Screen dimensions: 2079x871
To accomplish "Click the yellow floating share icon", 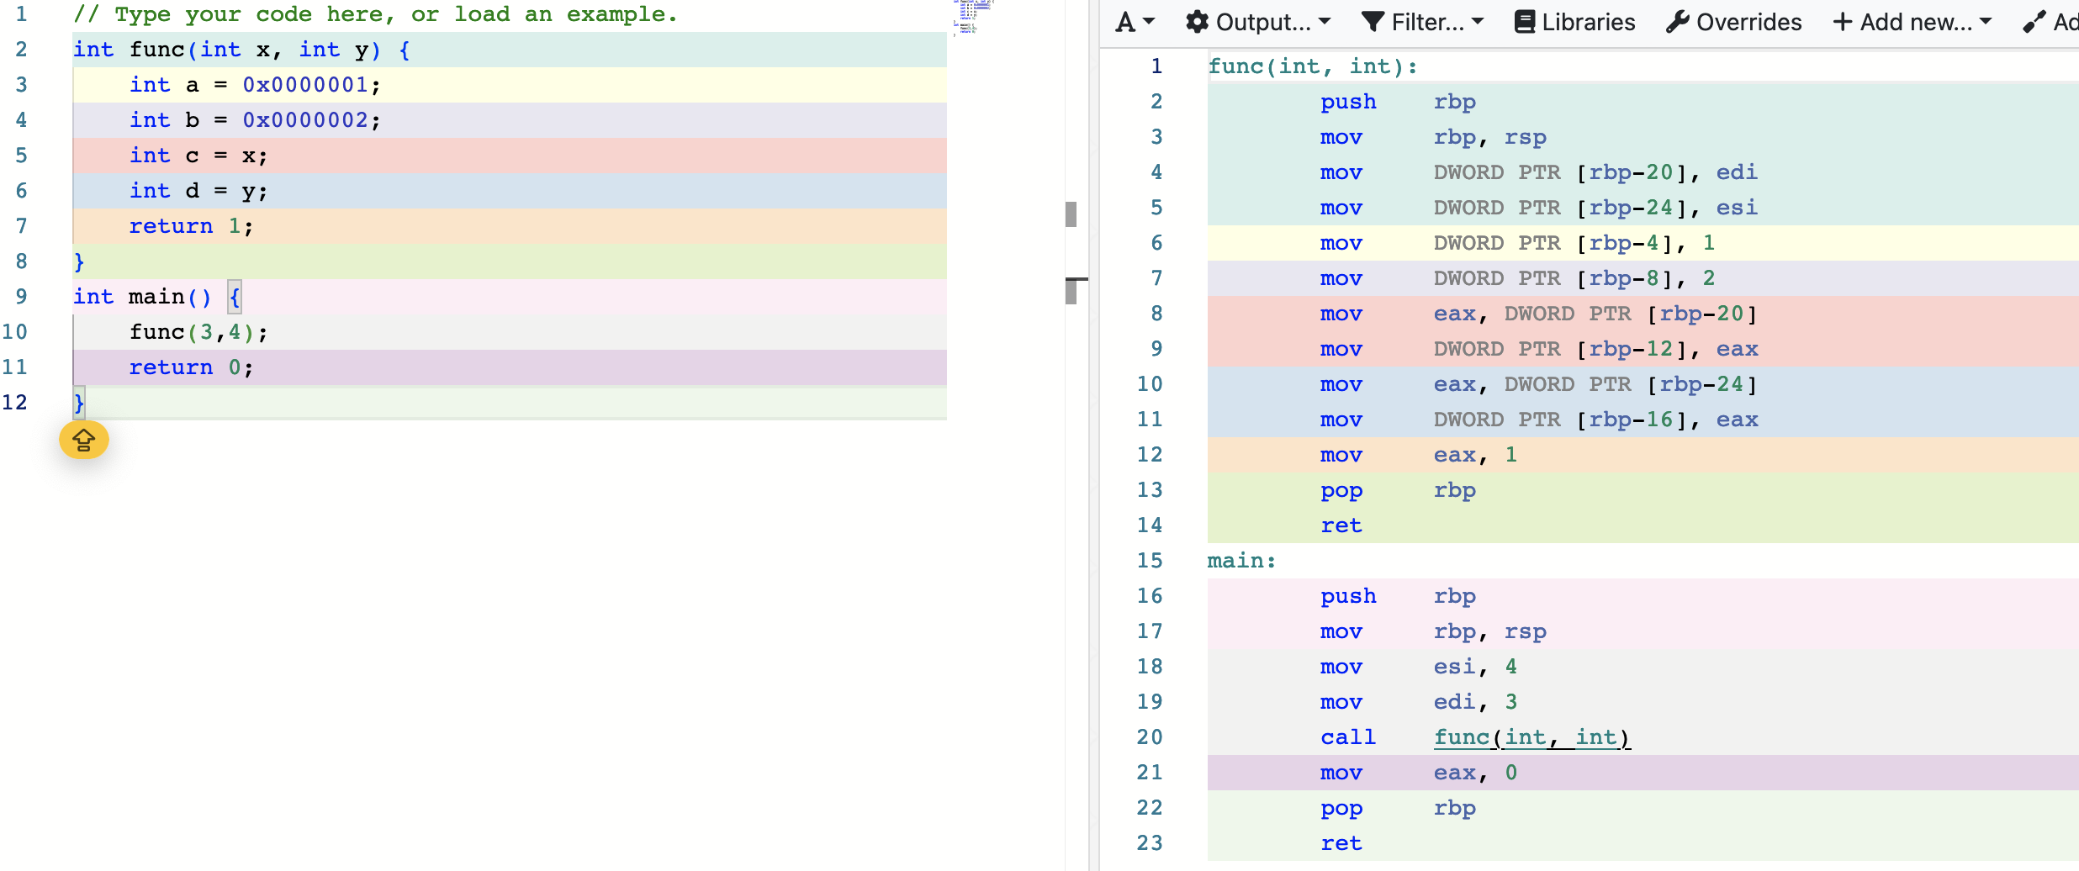I will coord(84,440).
